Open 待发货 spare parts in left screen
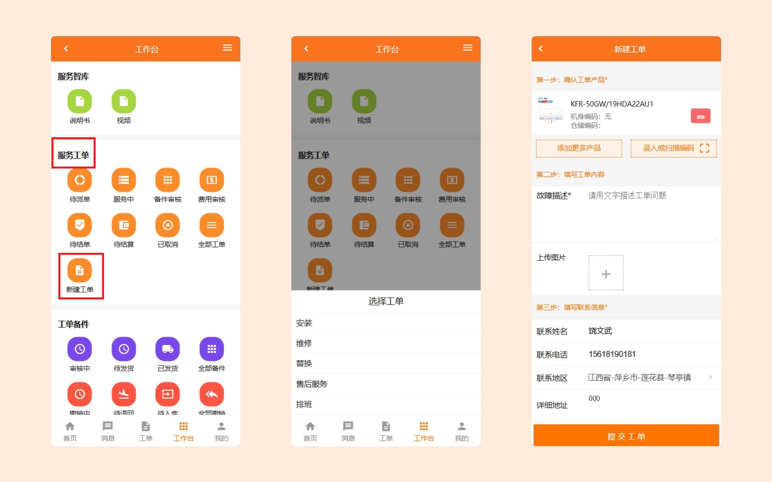The image size is (772, 482). click(124, 349)
